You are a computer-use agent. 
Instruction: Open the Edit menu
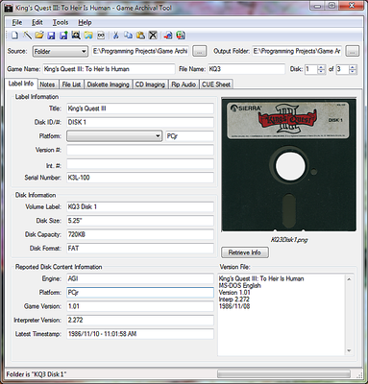[x=37, y=22]
